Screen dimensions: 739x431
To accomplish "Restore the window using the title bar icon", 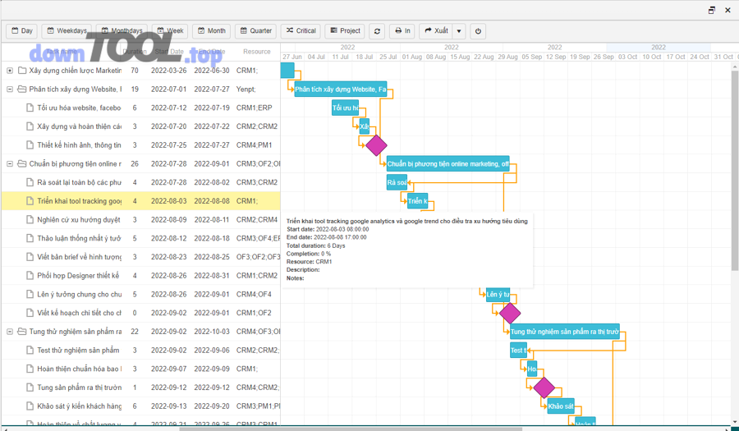I will tap(711, 10).
